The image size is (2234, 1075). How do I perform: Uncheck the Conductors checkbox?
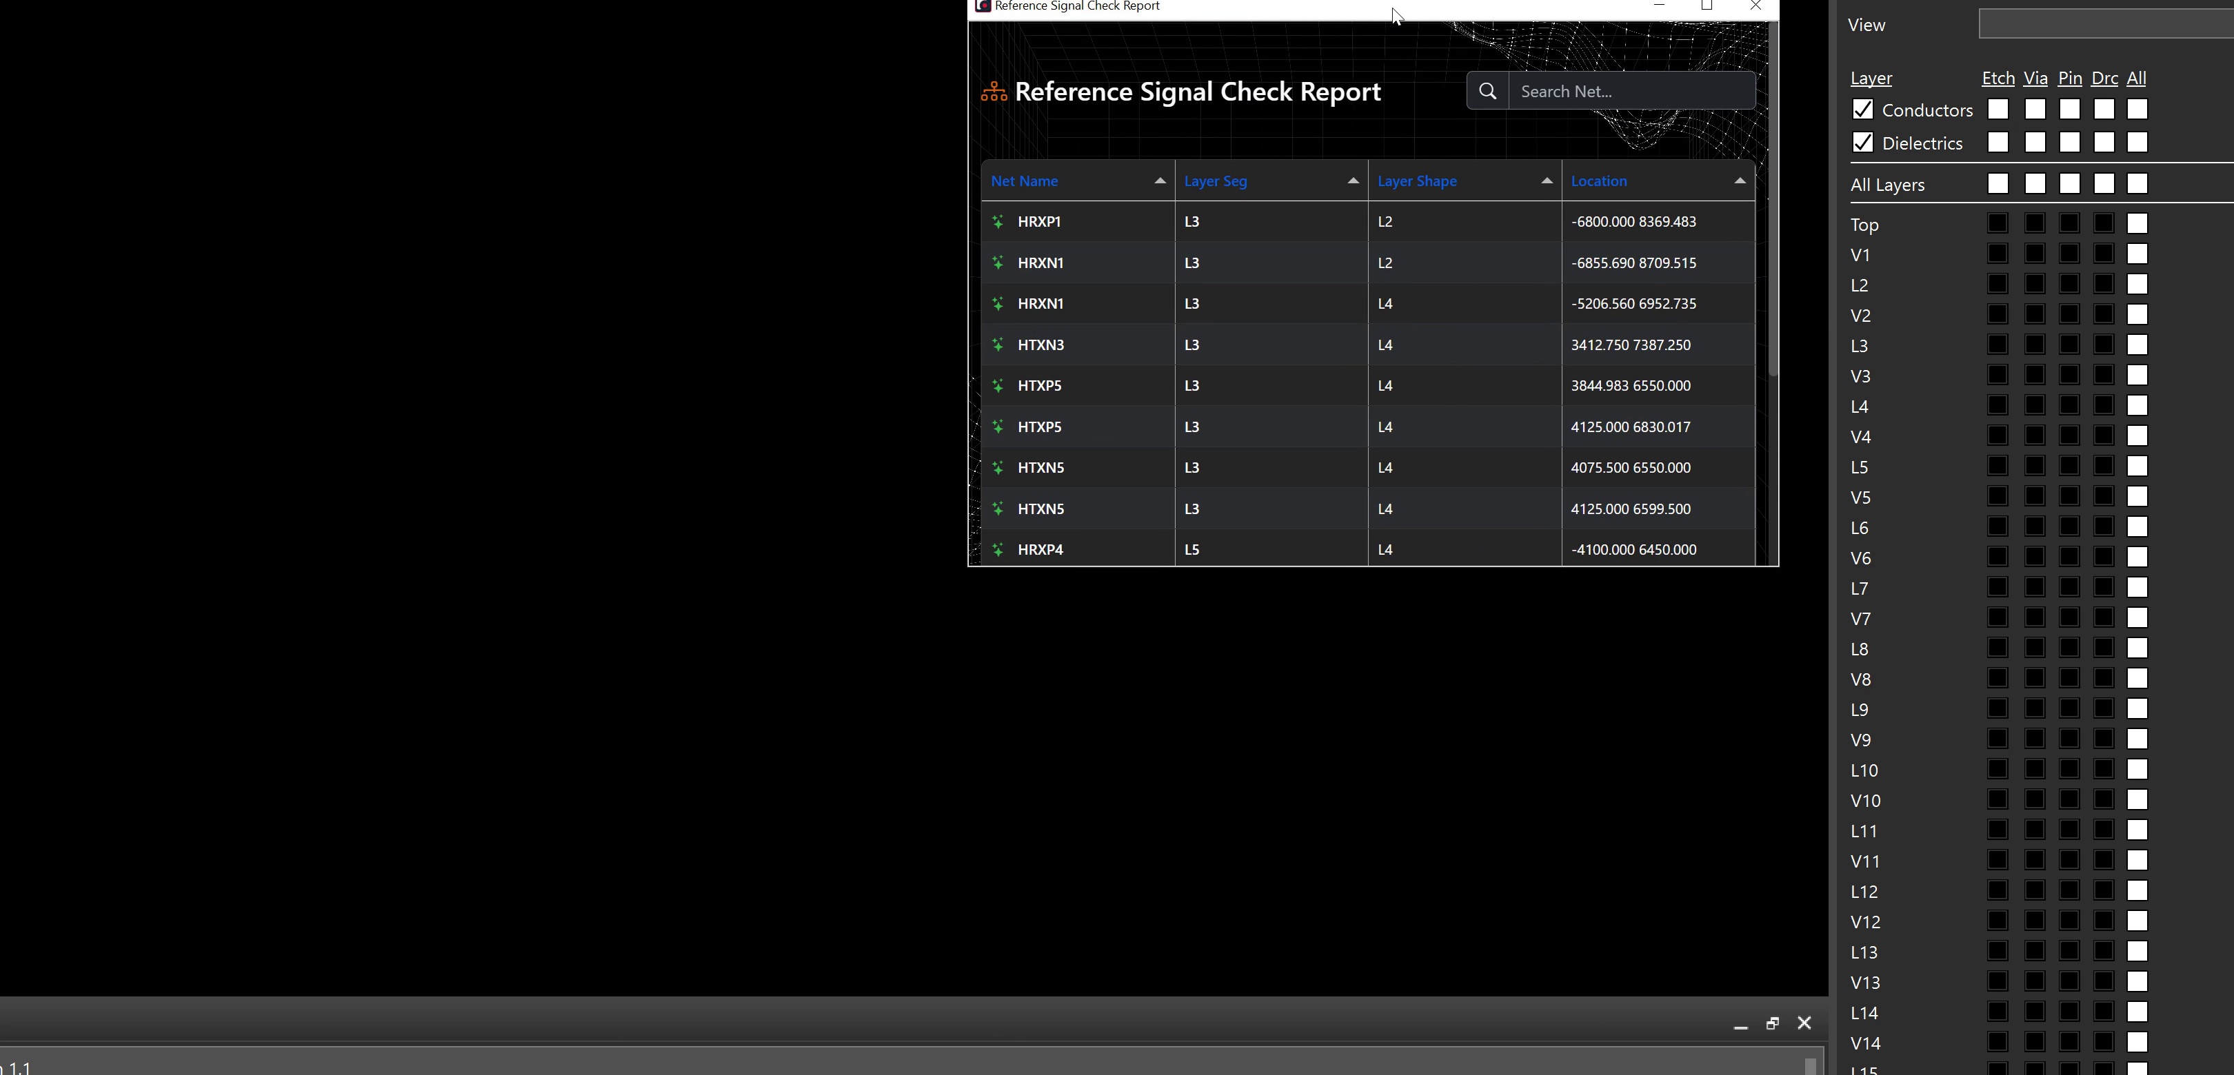point(1862,110)
